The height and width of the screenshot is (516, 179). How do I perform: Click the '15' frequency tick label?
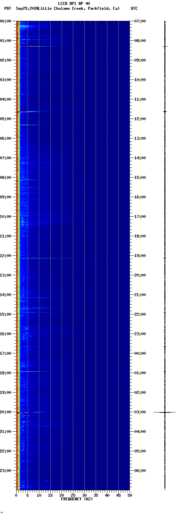[x=50, y=495]
